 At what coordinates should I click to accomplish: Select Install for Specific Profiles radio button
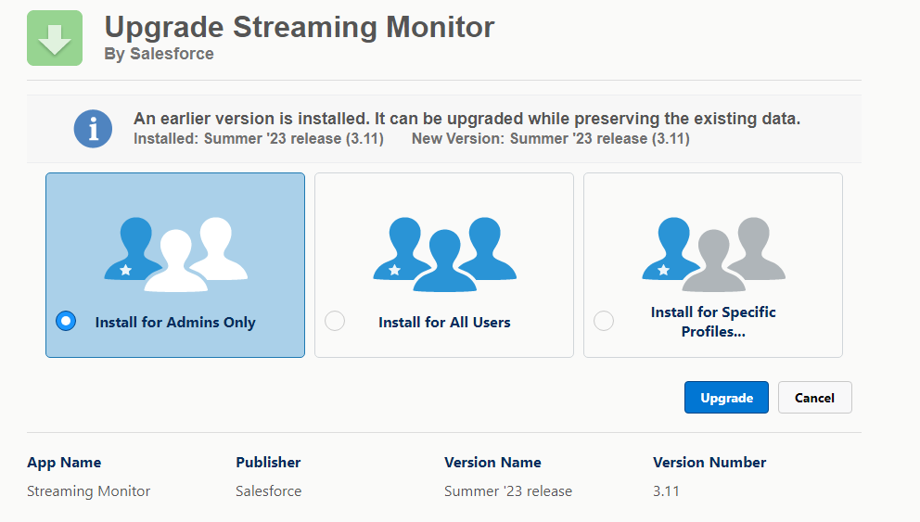[604, 321]
